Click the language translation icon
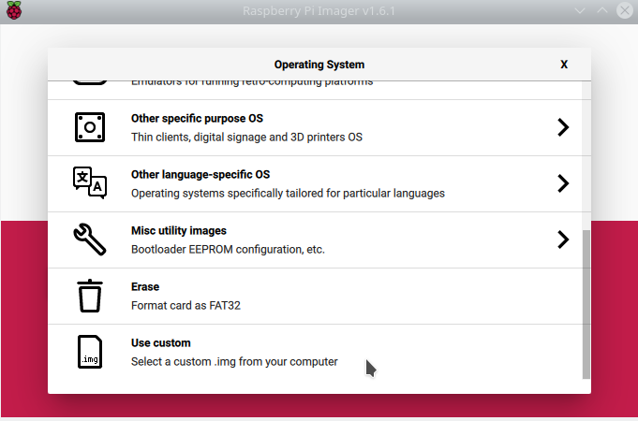This screenshot has width=638, height=421. 90,182
